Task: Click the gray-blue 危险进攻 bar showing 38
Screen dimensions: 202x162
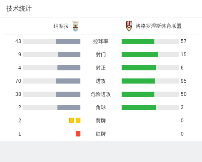Action: pos(68,94)
